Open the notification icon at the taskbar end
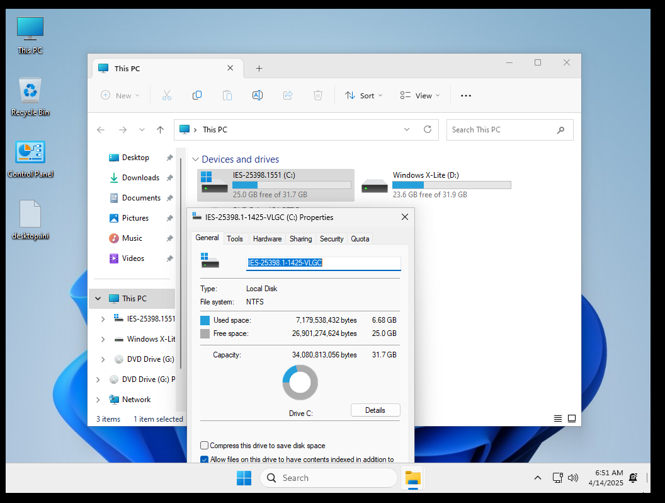This screenshot has height=503, width=665. (x=633, y=478)
